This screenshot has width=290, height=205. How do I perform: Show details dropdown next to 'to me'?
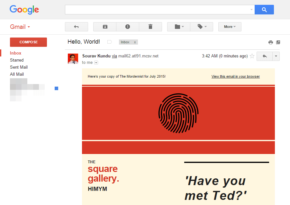96,63
